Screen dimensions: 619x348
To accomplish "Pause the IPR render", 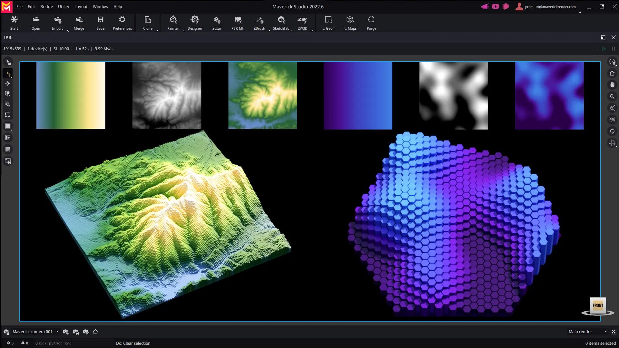I will click(613, 49).
